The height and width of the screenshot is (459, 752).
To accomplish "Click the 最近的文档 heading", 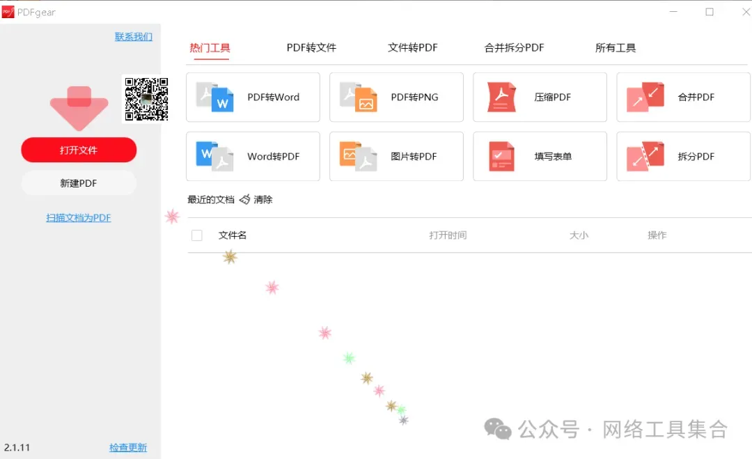I will click(x=210, y=199).
